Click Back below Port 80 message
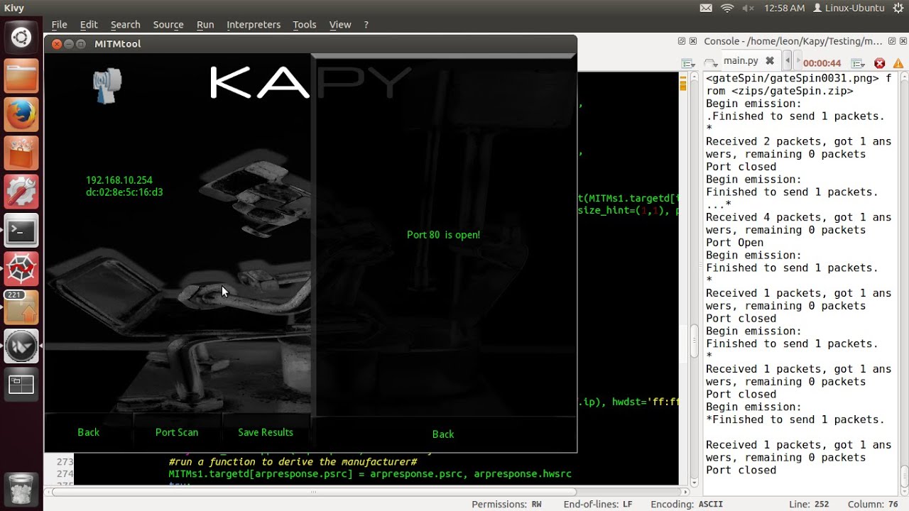Viewport: 909px width, 511px height. (443, 434)
